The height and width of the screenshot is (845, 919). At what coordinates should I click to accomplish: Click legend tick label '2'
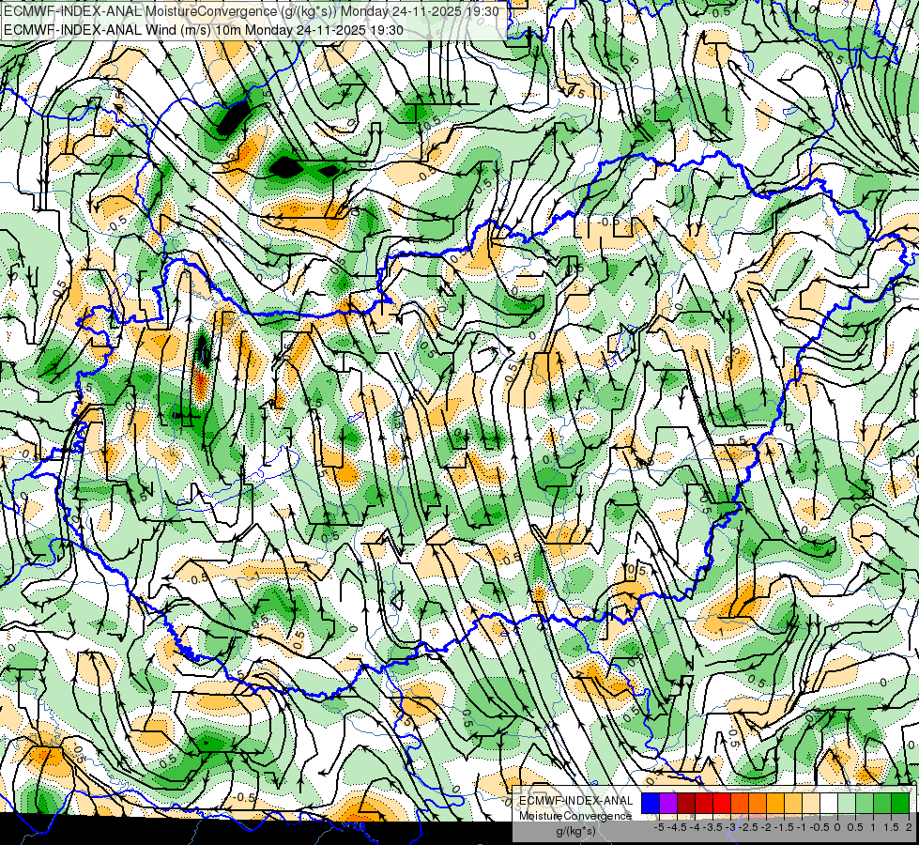pos(909,827)
